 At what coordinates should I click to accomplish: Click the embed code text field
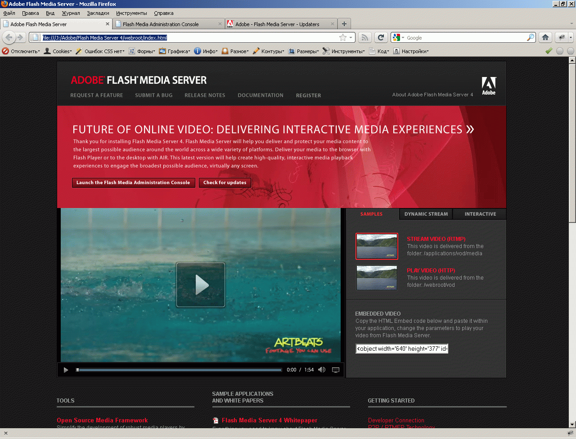[x=402, y=348]
